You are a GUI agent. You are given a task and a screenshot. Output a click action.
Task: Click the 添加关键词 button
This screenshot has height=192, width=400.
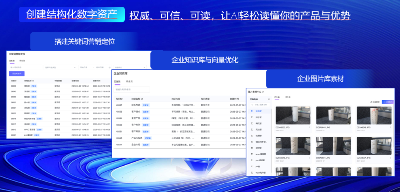17,73
